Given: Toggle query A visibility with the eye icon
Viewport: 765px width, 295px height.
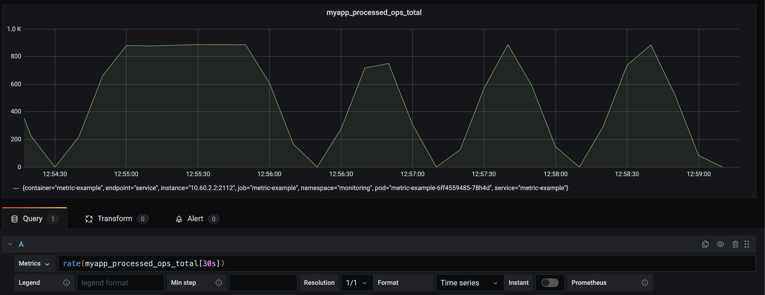Looking at the screenshot, I should [721, 244].
